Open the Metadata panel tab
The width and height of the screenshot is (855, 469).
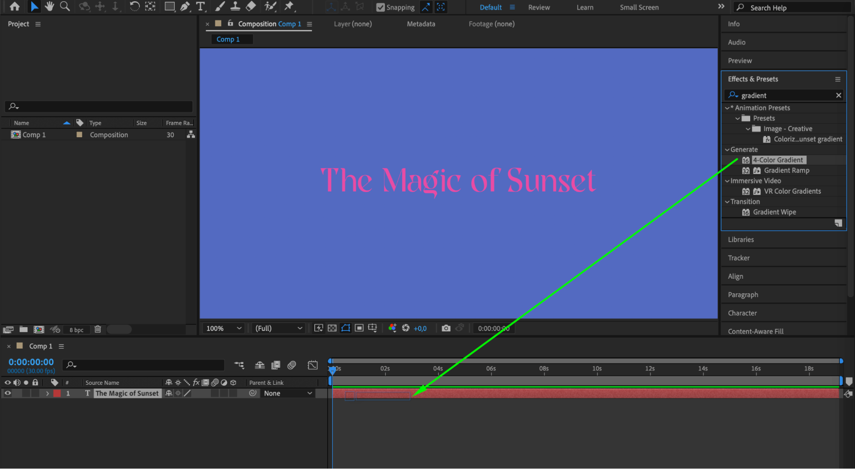420,24
